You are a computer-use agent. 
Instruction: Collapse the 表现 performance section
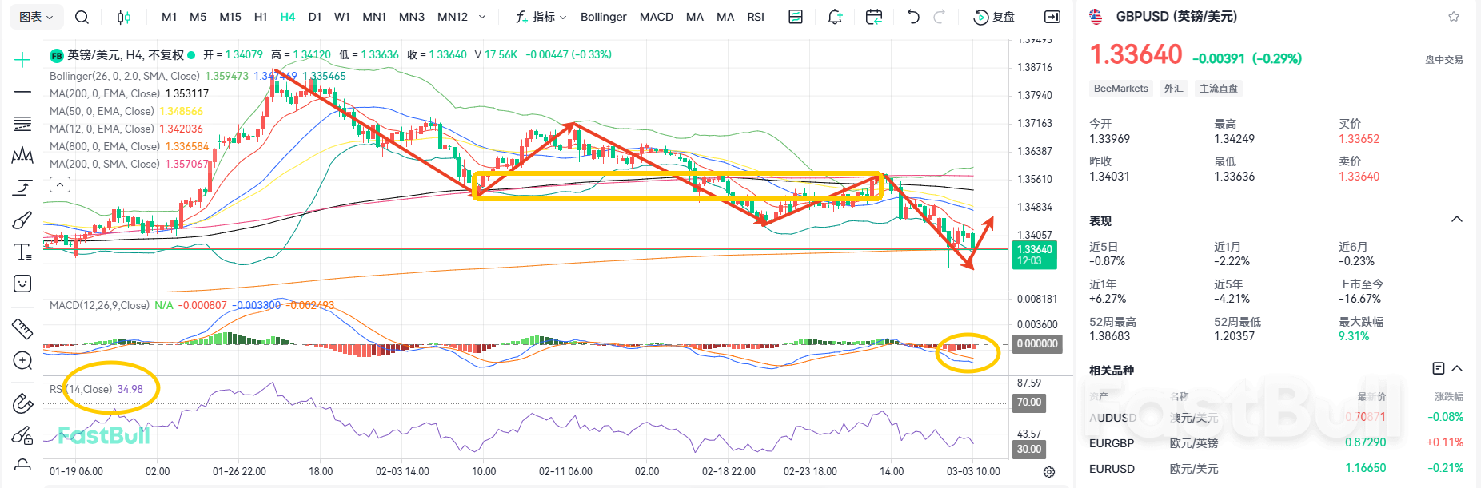click(1456, 220)
